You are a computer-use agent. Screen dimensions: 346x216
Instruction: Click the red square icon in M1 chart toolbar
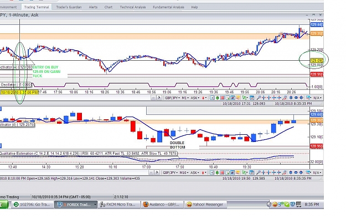(223, 98)
